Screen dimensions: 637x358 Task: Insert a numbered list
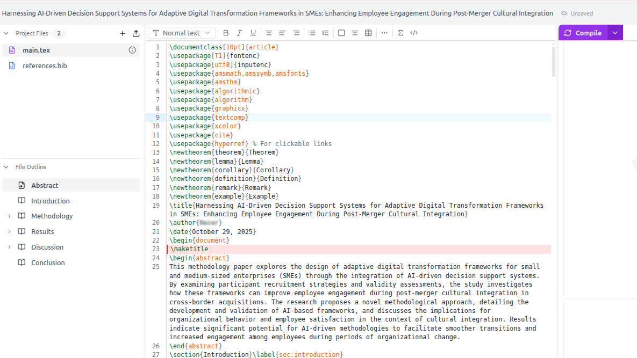325,33
